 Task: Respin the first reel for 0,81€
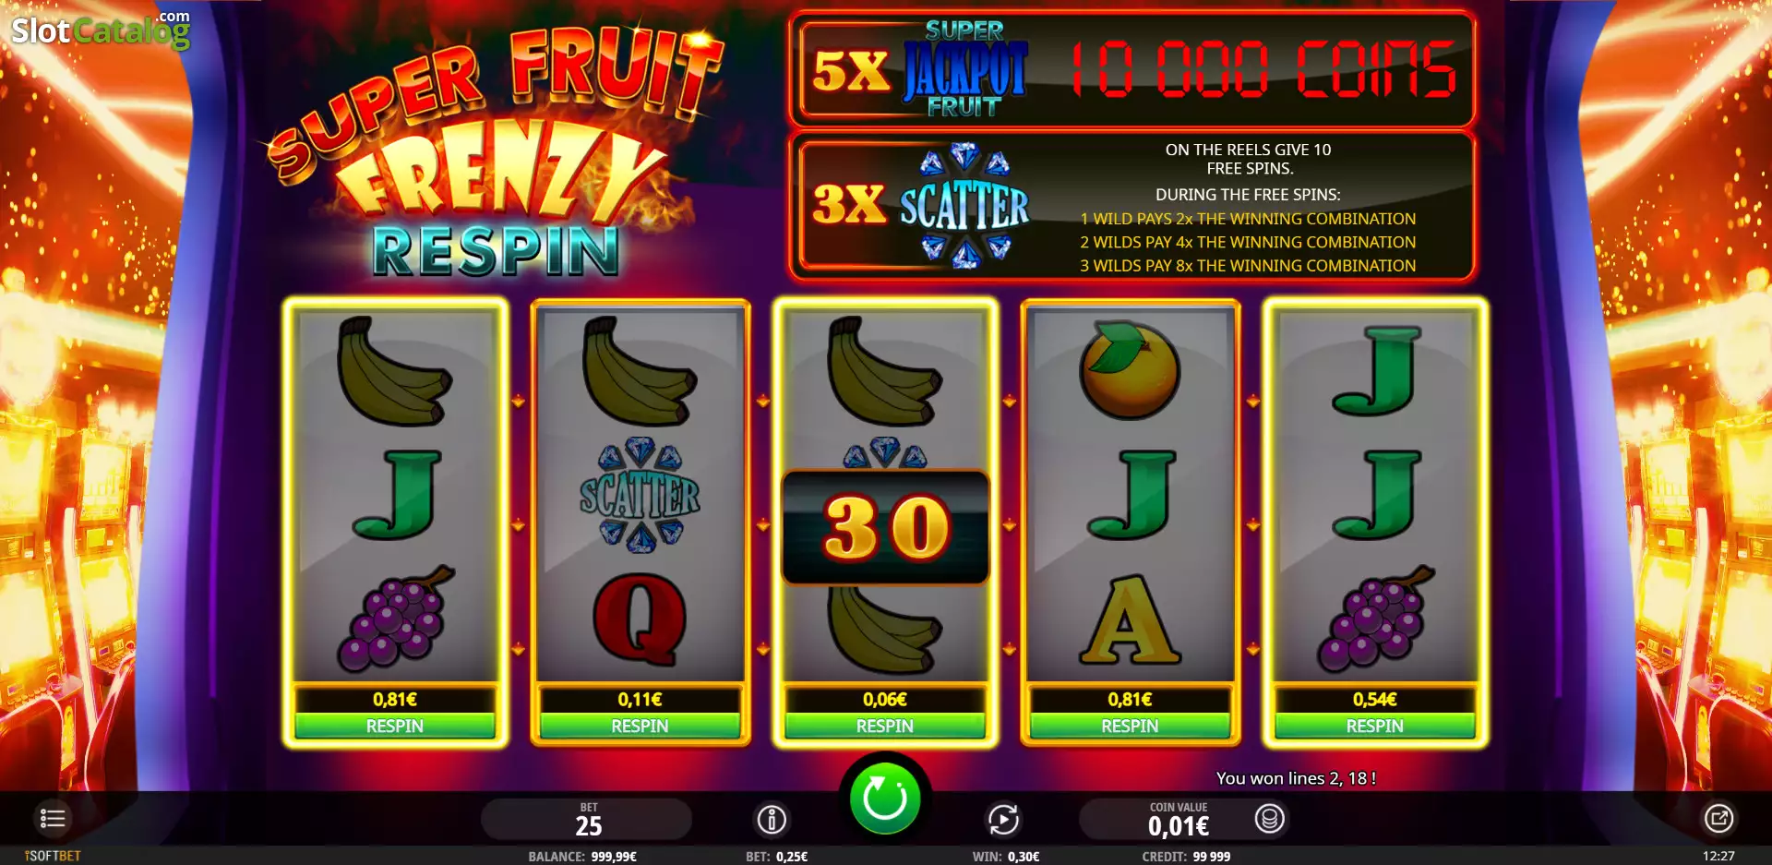point(395,726)
